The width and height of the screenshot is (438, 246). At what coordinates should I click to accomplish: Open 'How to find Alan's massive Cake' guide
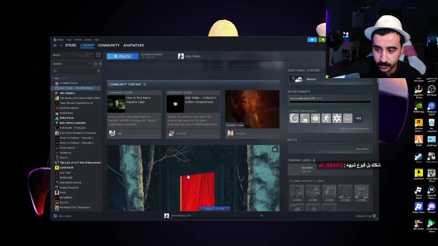click(x=134, y=114)
